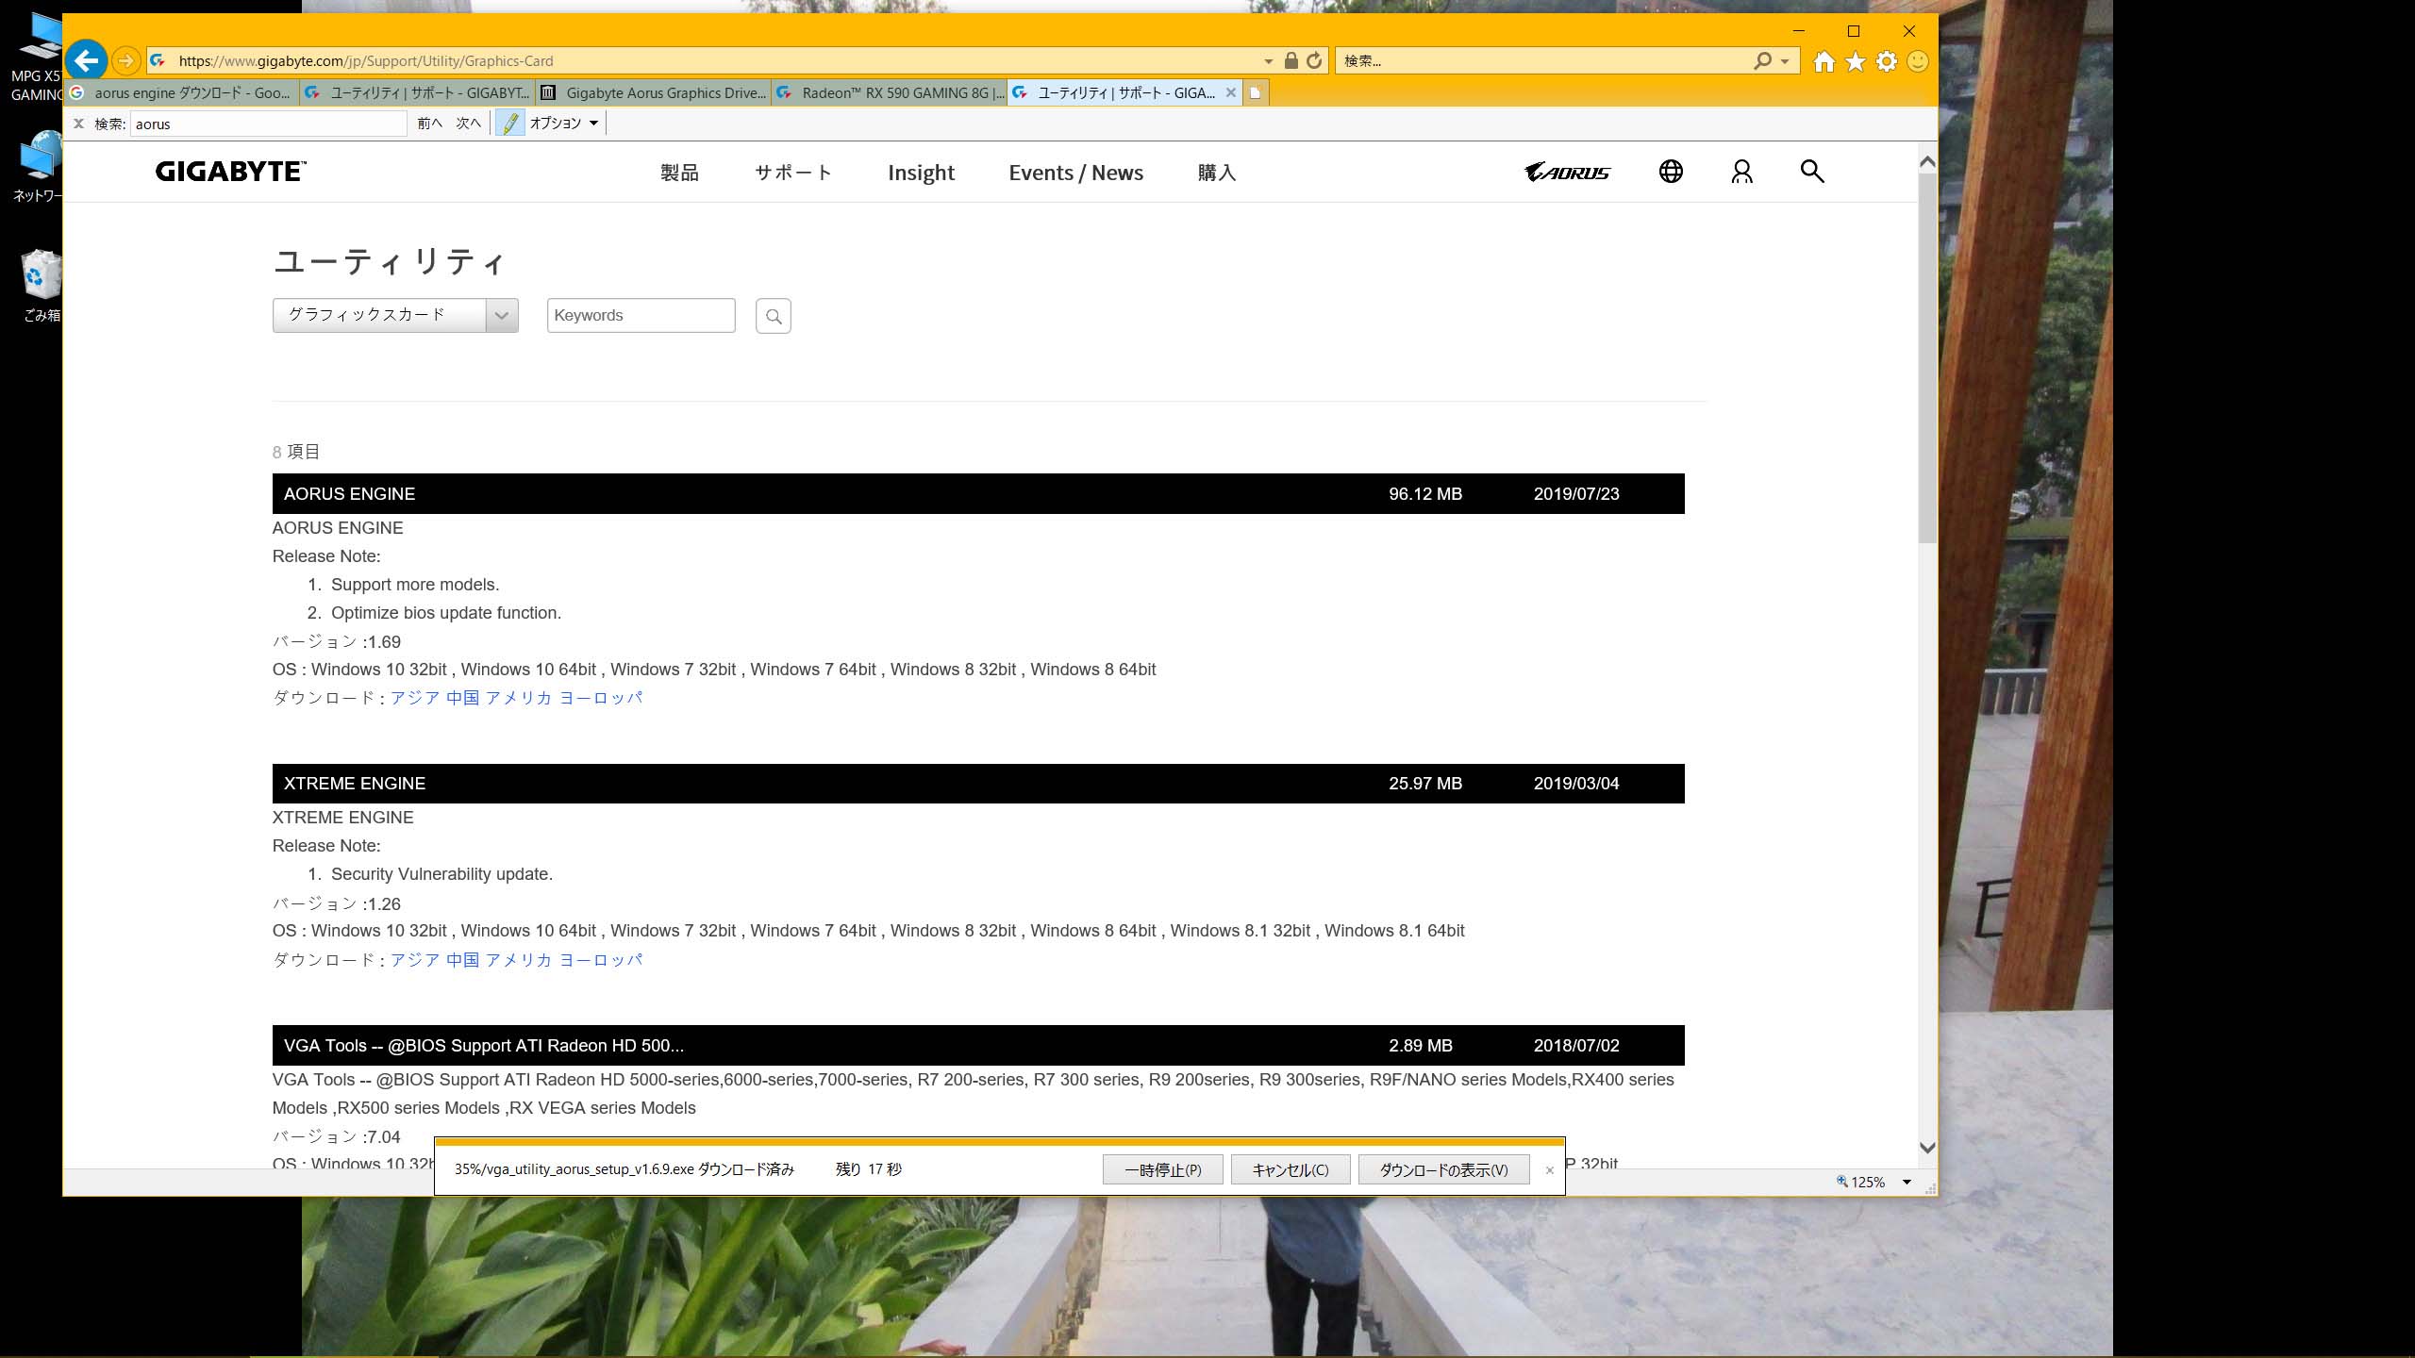Switch to the Radeon RX 590 GAMING tab

pos(890,92)
